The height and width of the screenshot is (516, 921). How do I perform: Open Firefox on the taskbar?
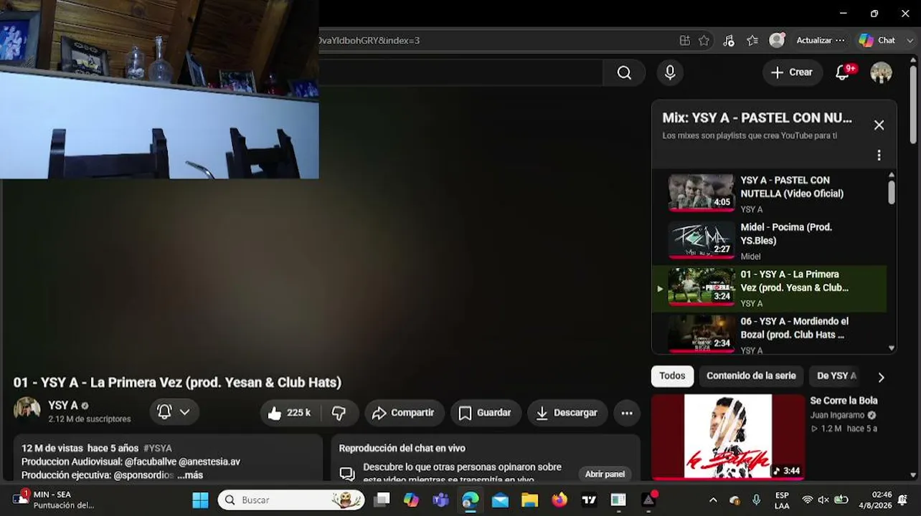559,500
